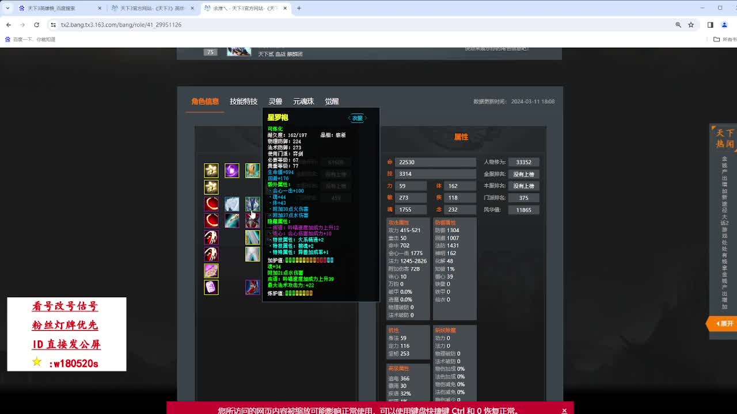The width and height of the screenshot is (737, 414).
Task: Click the white trousers equipment icon
Action: pos(252,254)
